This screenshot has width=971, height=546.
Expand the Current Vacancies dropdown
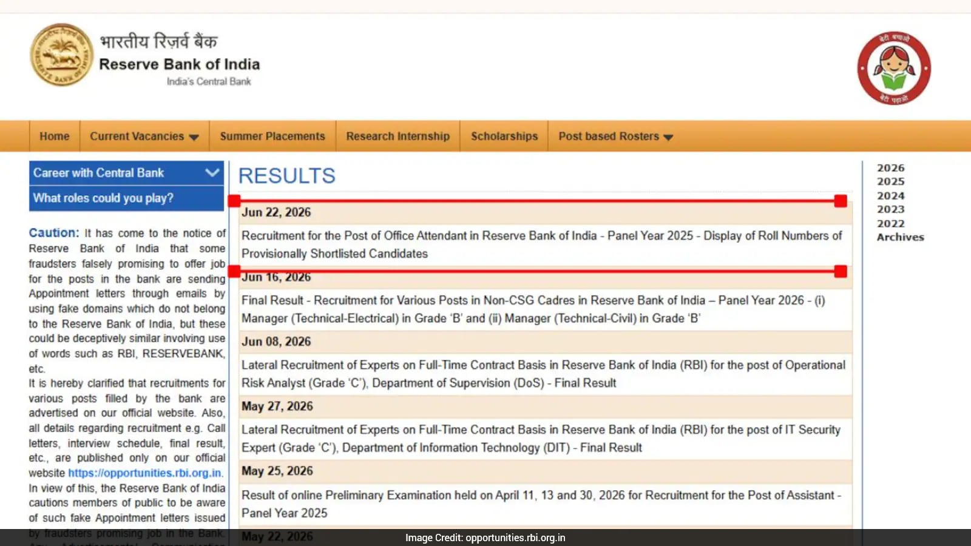144,136
